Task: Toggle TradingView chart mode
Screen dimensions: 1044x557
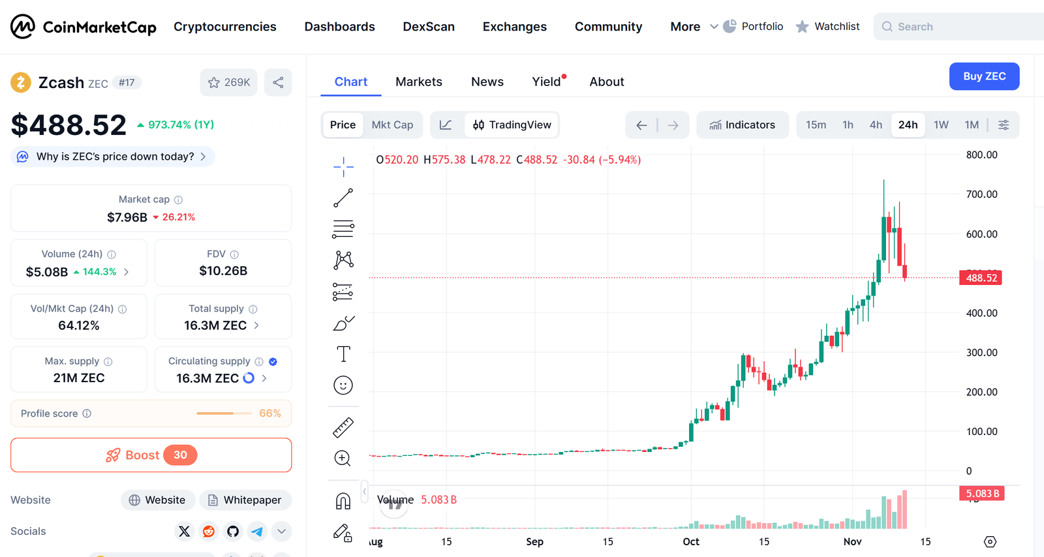Action: click(x=512, y=125)
